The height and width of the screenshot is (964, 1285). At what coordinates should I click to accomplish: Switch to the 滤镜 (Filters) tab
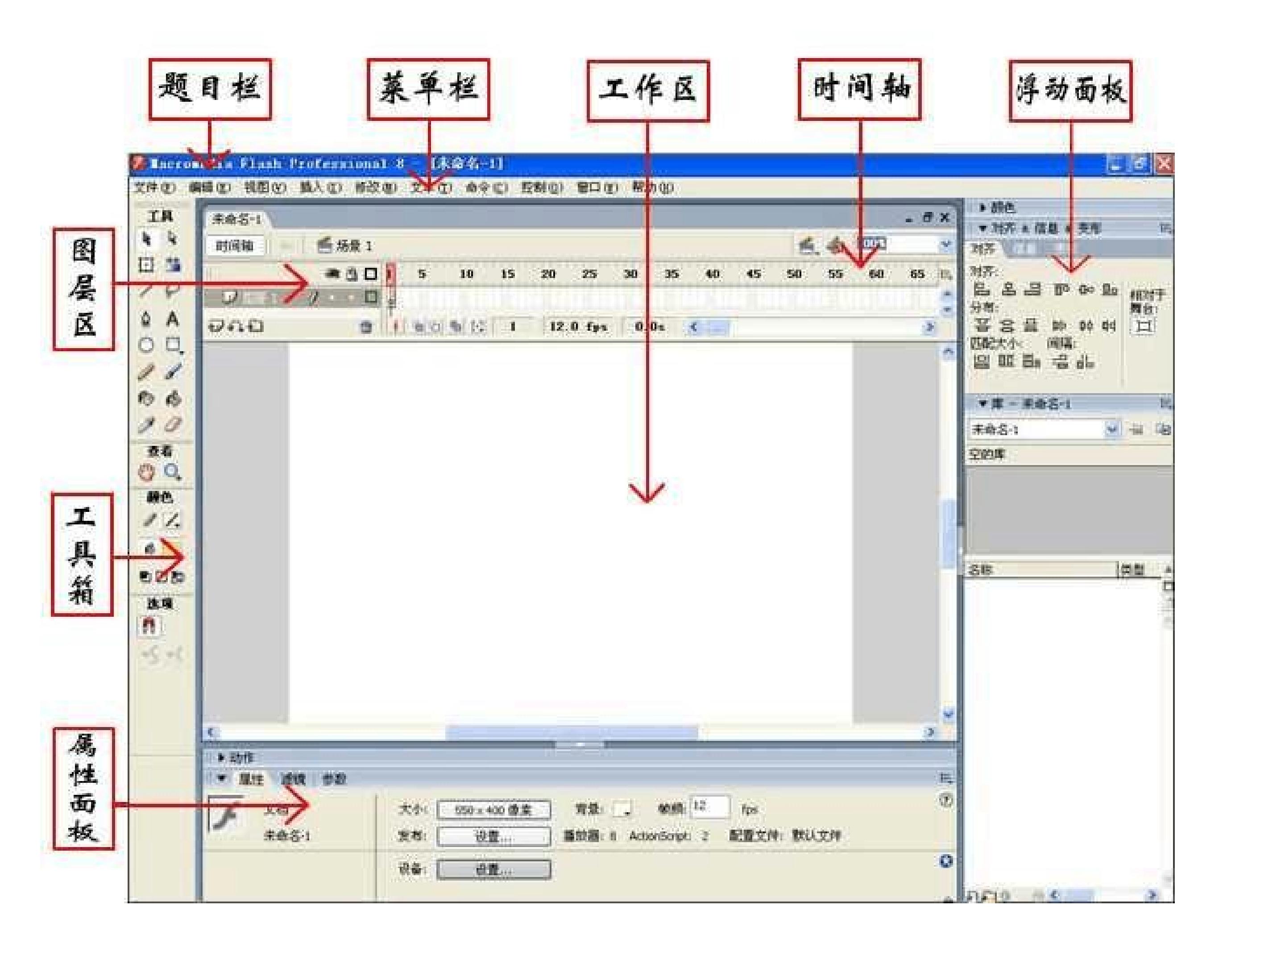point(294,779)
